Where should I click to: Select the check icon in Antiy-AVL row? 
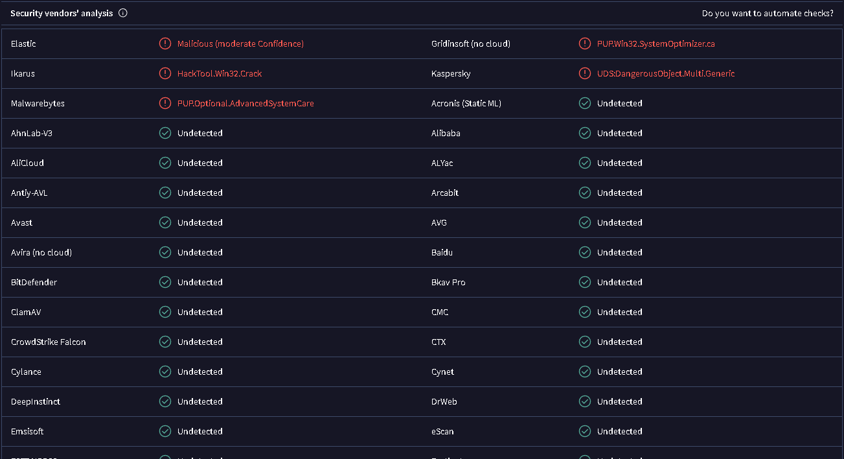(x=165, y=193)
